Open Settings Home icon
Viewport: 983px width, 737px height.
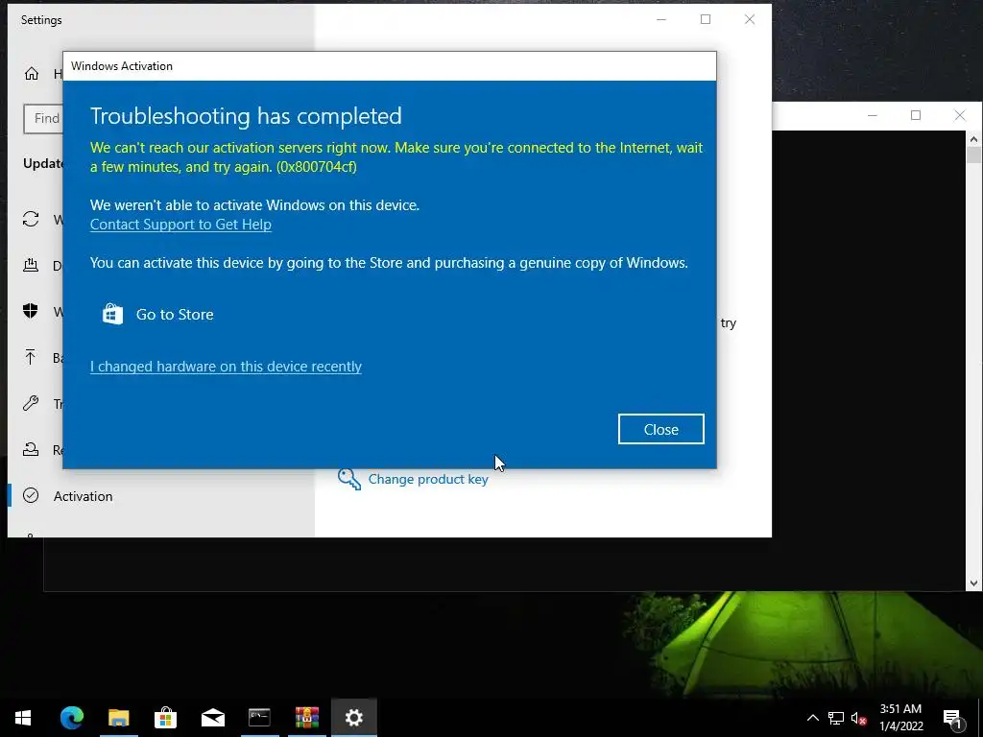coord(32,74)
